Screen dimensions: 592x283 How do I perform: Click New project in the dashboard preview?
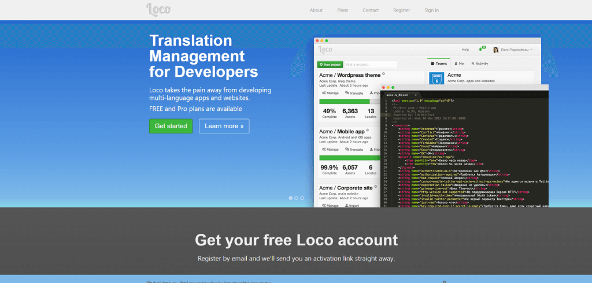(330, 65)
